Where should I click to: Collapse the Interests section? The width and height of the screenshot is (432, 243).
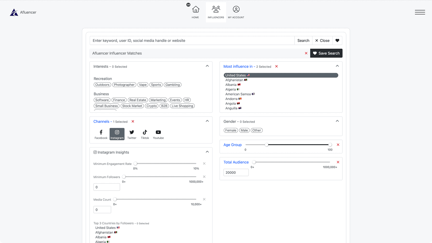[207, 66]
